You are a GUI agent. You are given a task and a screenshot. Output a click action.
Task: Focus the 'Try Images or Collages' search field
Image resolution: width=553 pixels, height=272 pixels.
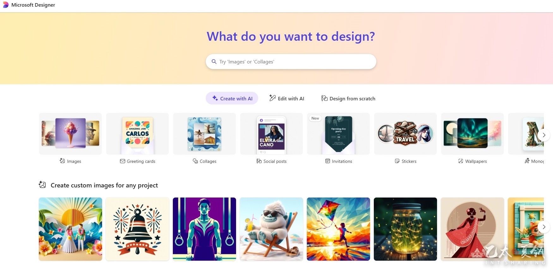pos(291,62)
